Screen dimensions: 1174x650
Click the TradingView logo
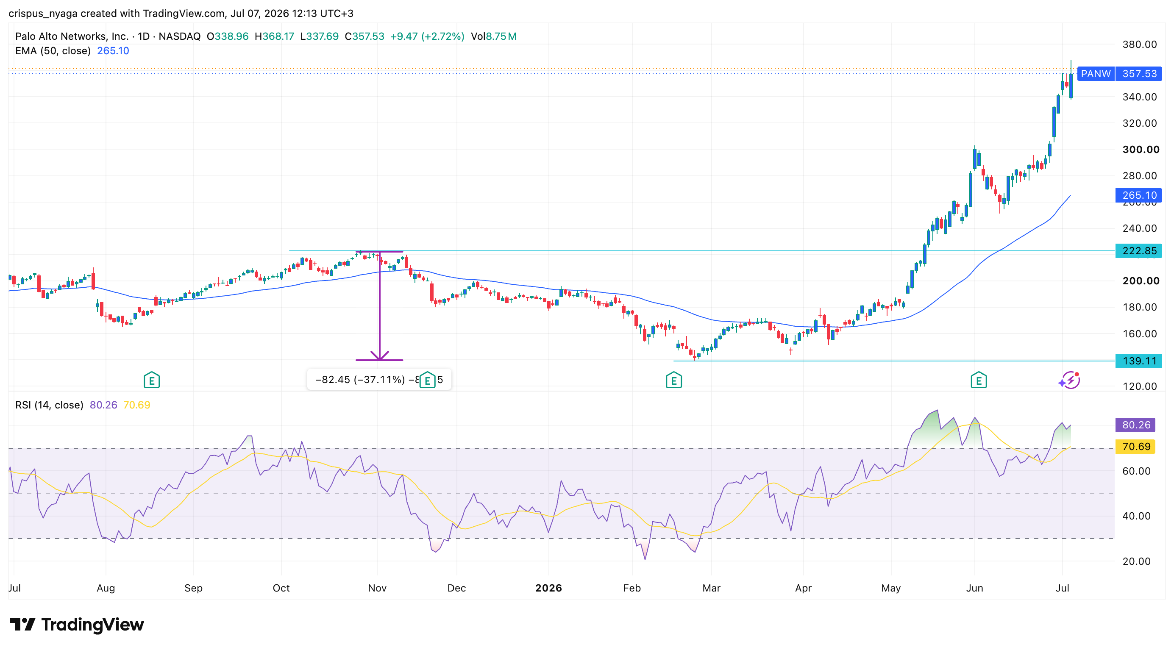[77, 625]
